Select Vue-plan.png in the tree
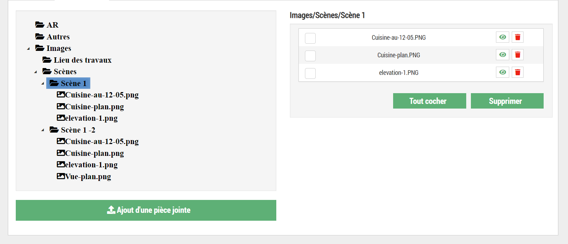 pyautogui.click(x=88, y=177)
